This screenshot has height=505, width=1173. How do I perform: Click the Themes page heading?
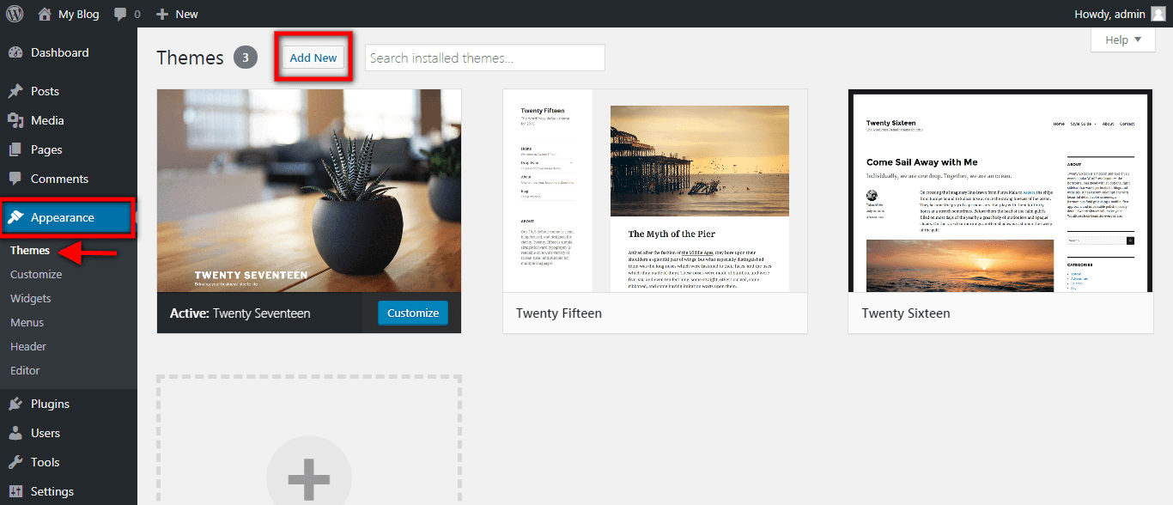[x=191, y=58]
